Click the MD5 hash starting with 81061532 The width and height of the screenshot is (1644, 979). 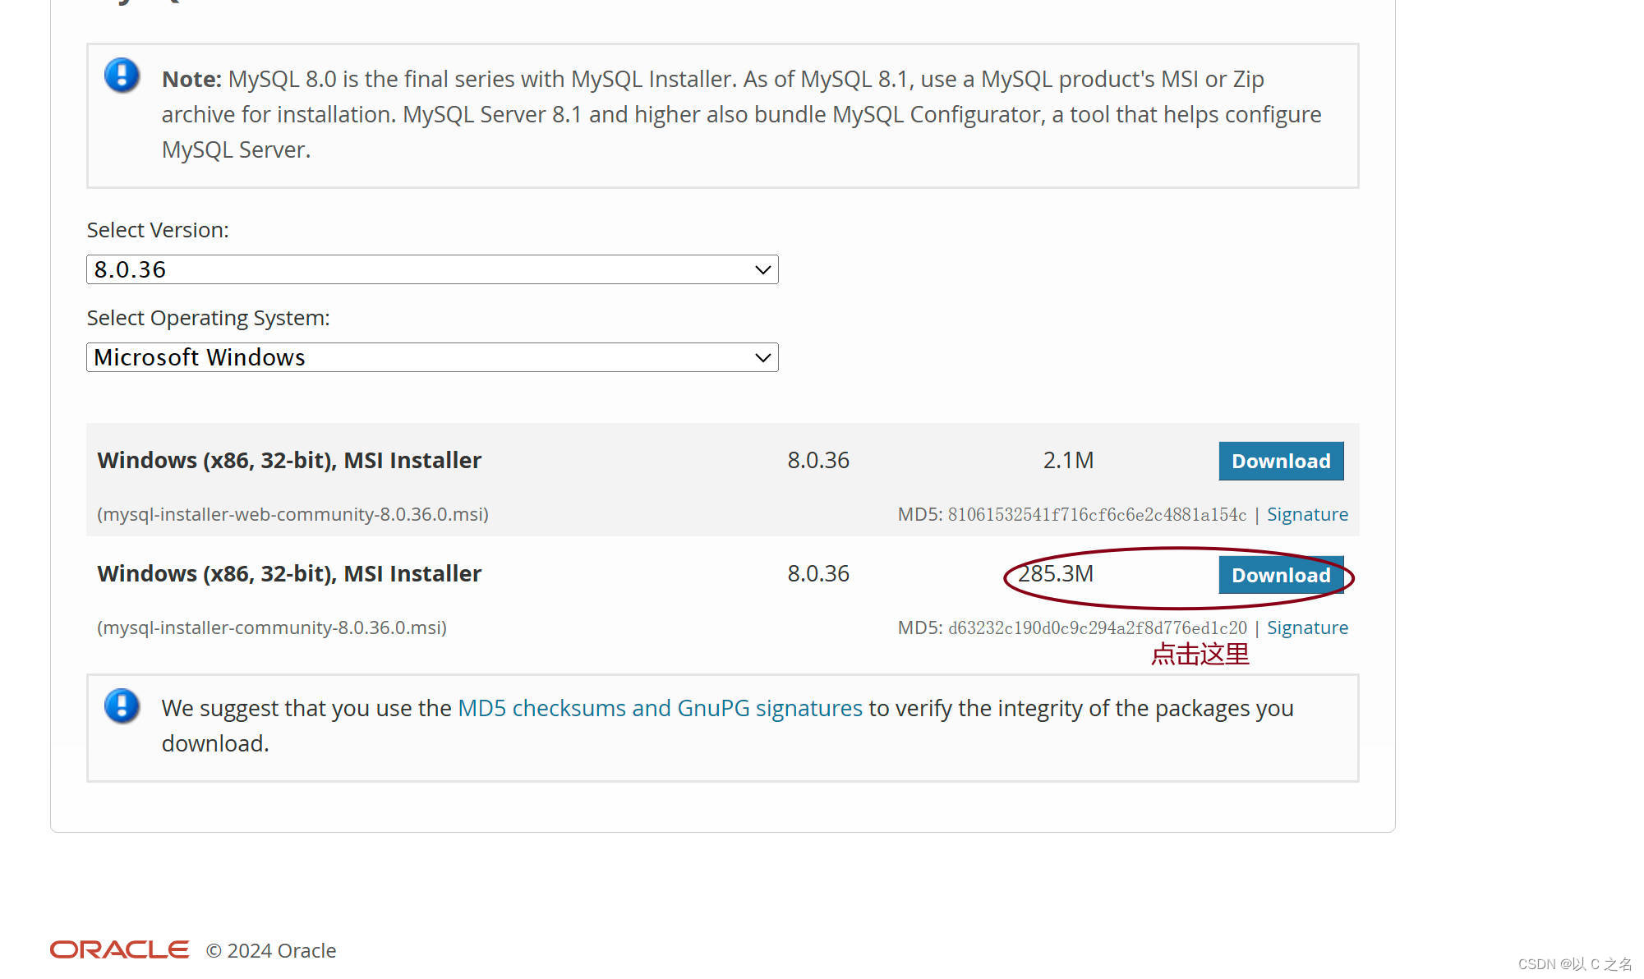click(x=1096, y=514)
